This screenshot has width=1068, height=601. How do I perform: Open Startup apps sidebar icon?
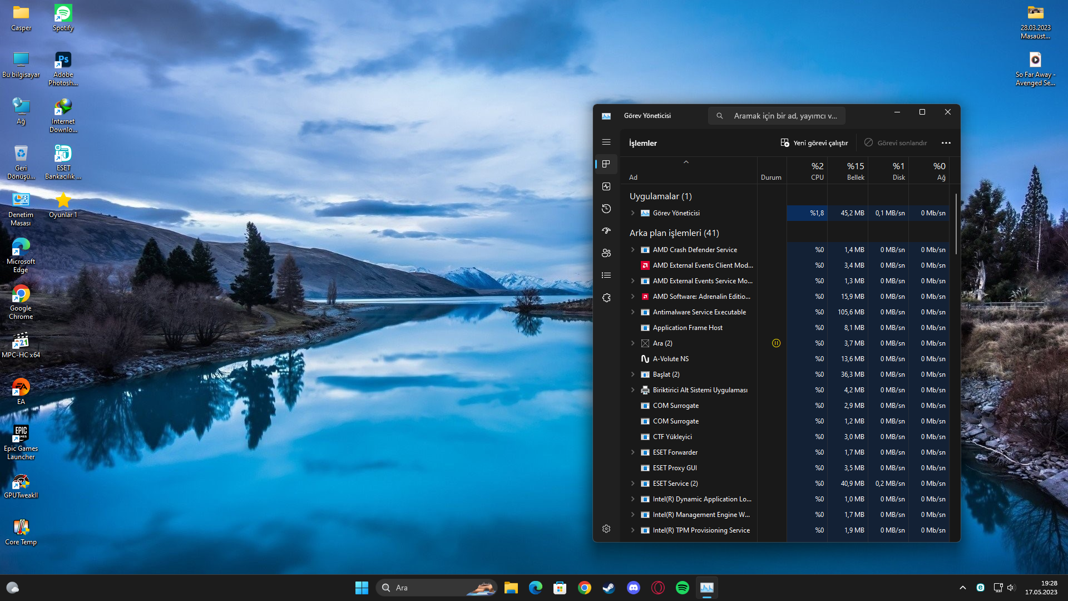[x=606, y=230]
